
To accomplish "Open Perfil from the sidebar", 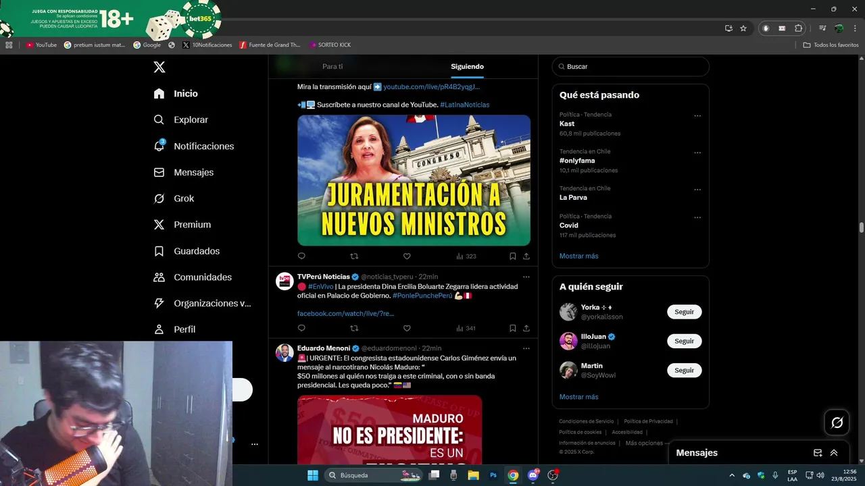I will click(x=174, y=329).
